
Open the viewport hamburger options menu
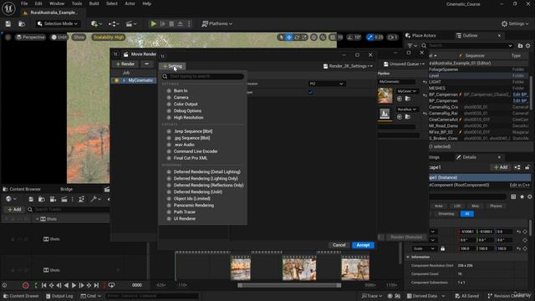[x=8, y=37]
